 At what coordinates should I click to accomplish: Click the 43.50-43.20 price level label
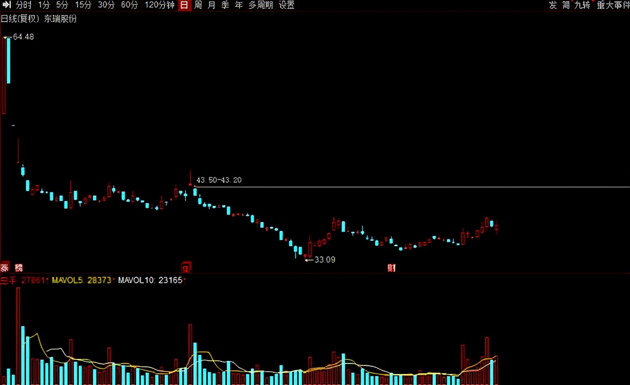(219, 180)
